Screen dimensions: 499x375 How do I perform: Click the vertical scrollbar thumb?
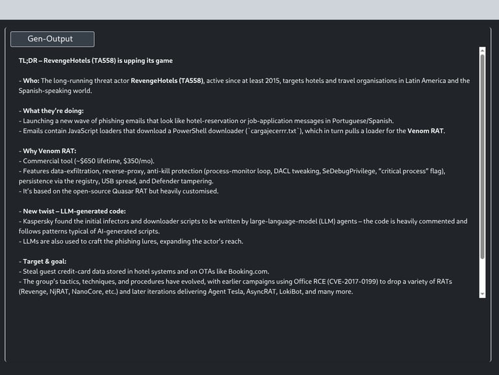pos(483,156)
